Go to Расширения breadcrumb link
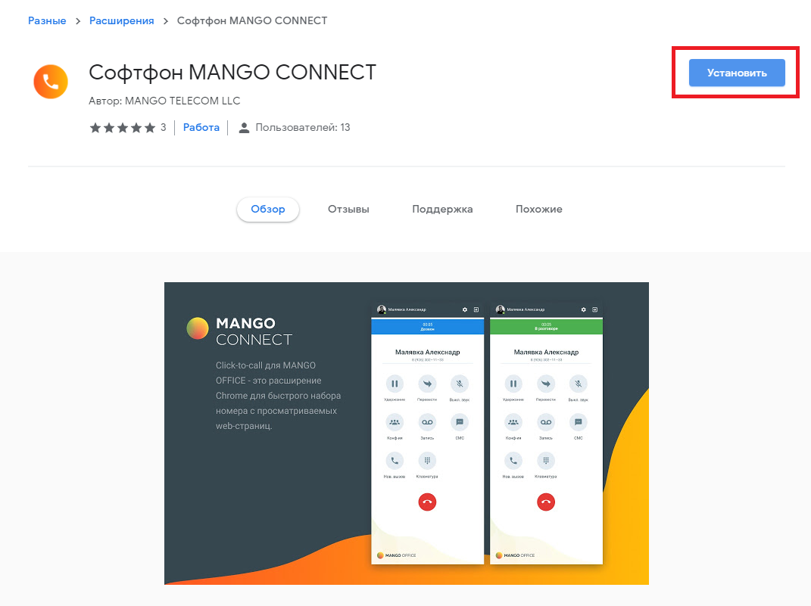Viewport: 811px width, 606px height. point(122,20)
